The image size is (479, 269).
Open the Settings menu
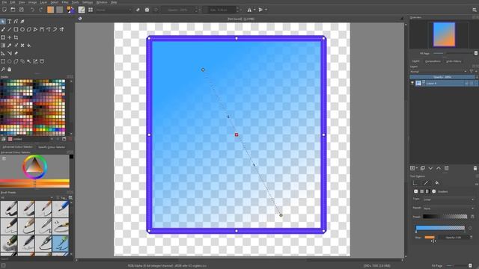click(x=88, y=2)
